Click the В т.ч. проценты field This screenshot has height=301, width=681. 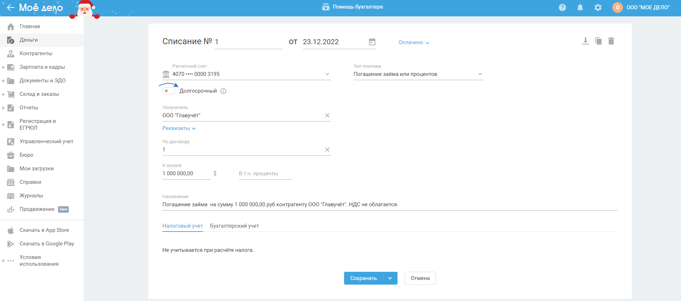(x=265, y=173)
